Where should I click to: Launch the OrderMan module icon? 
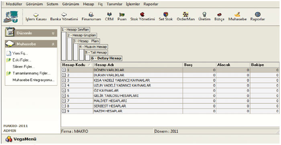tap(185, 14)
